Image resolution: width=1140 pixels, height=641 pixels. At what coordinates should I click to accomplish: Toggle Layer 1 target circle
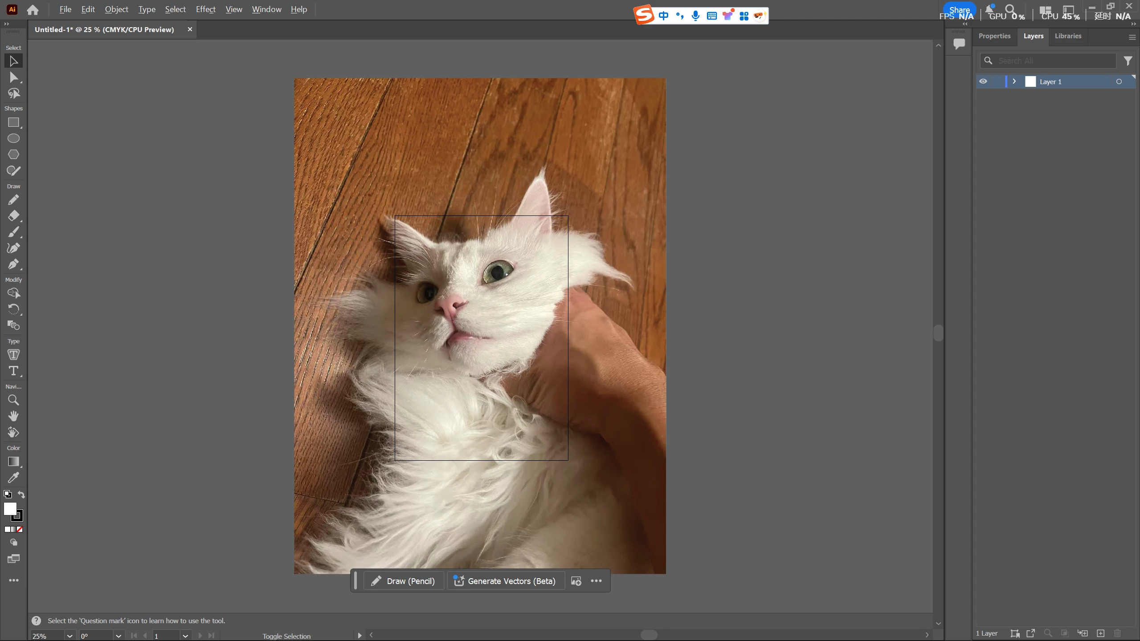(1119, 81)
